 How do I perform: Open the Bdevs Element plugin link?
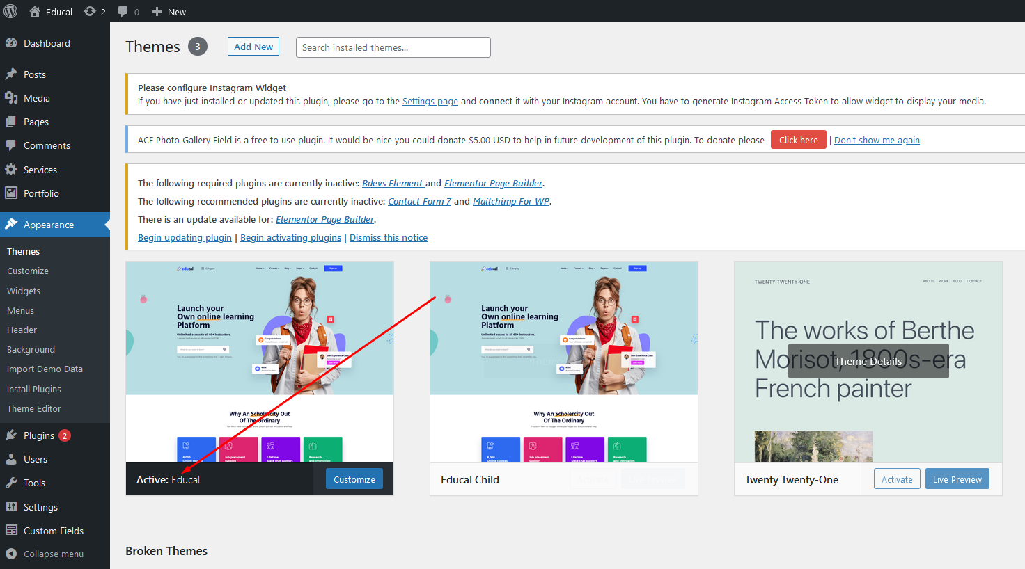[x=393, y=183]
